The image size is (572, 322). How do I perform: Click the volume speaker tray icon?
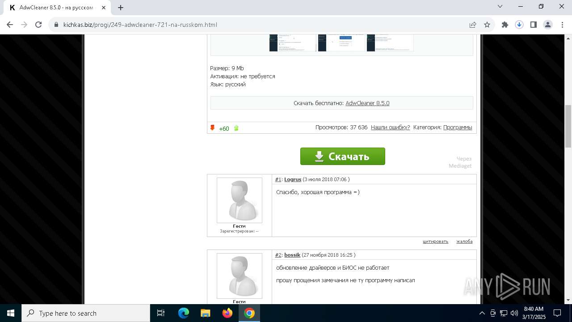tap(514, 313)
